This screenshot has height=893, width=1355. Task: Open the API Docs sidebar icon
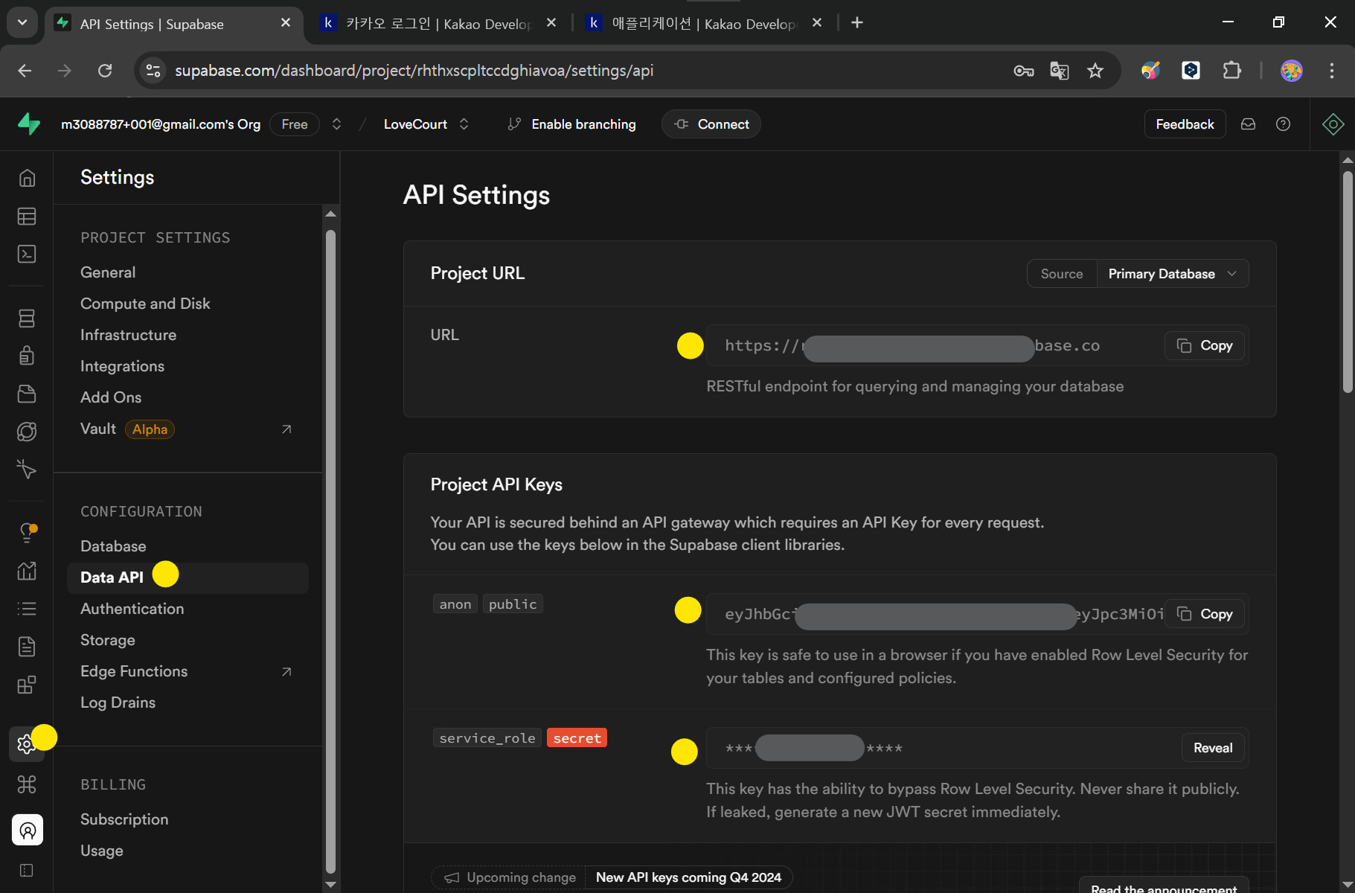tap(27, 647)
